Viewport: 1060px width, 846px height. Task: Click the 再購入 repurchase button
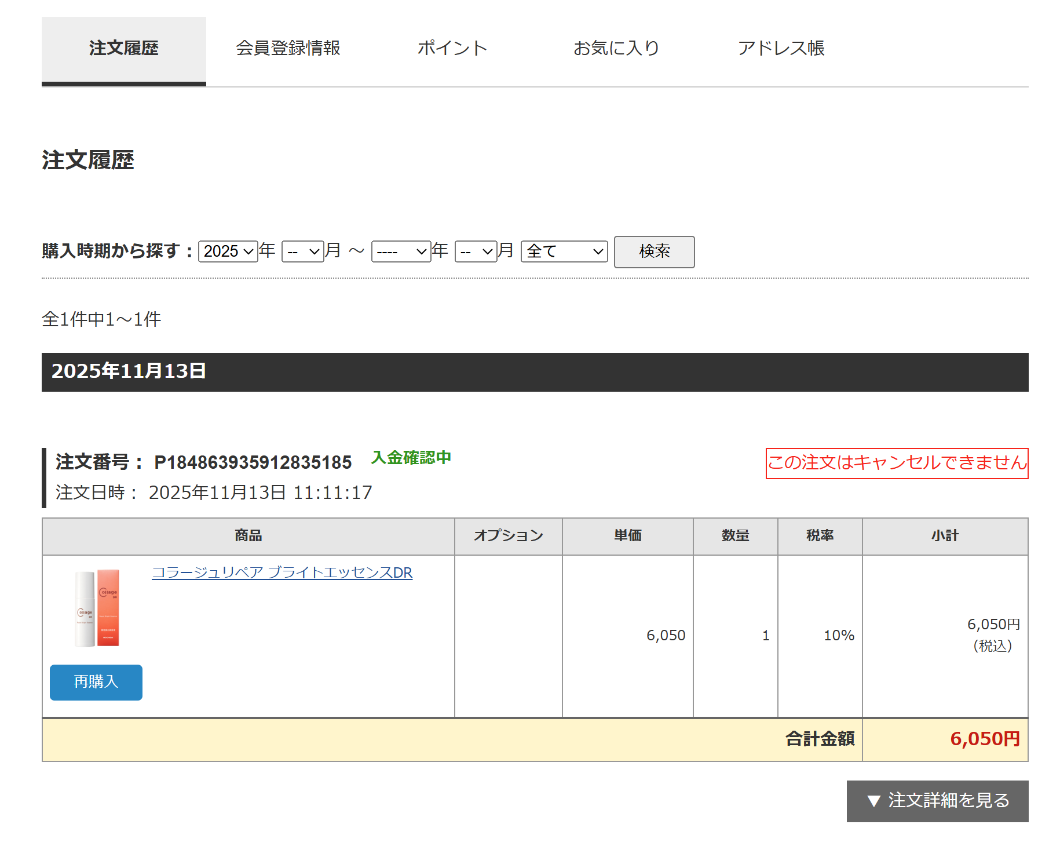(96, 683)
